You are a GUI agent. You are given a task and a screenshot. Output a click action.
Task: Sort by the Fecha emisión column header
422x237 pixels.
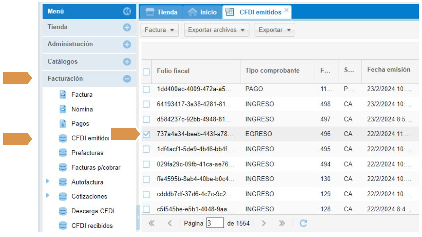[388, 70]
